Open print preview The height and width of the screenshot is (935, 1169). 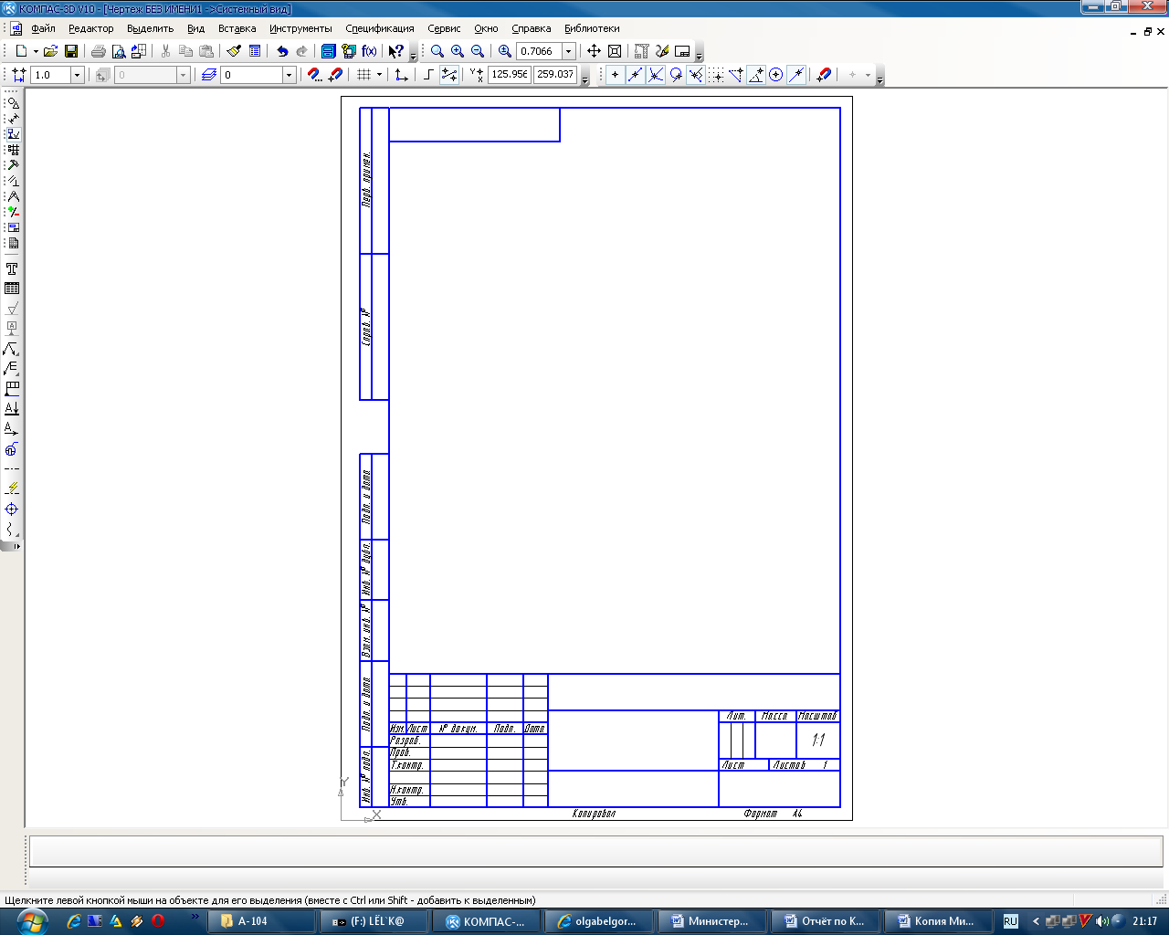click(x=119, y=51)
